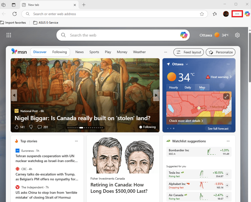
Task: Open the Sports tab
Action: pos(94,52)
